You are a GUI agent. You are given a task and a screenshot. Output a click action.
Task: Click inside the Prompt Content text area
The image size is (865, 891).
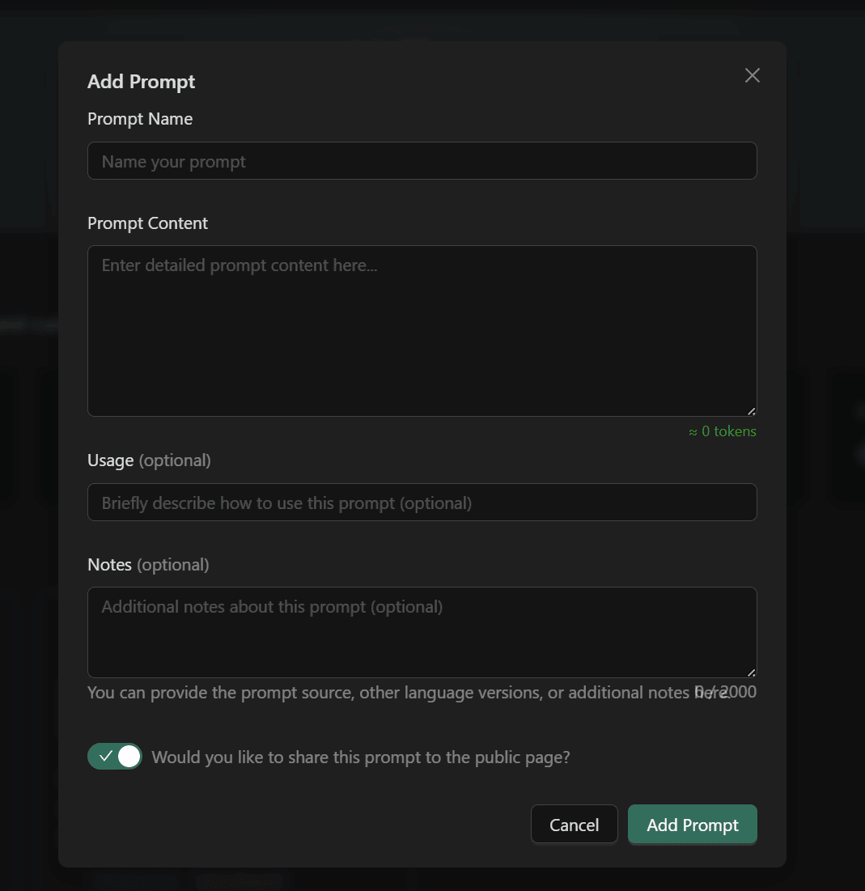[x=422, y=330]
